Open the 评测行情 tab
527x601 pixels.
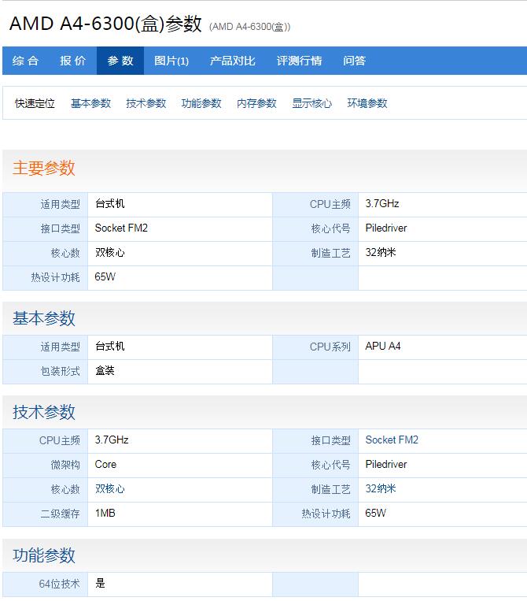[299, 61]
